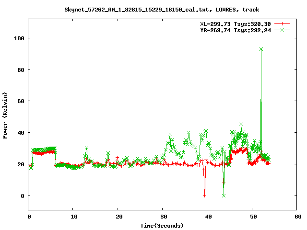Click y-axis tick label 100
307x230 pixels.
point(19,38)
